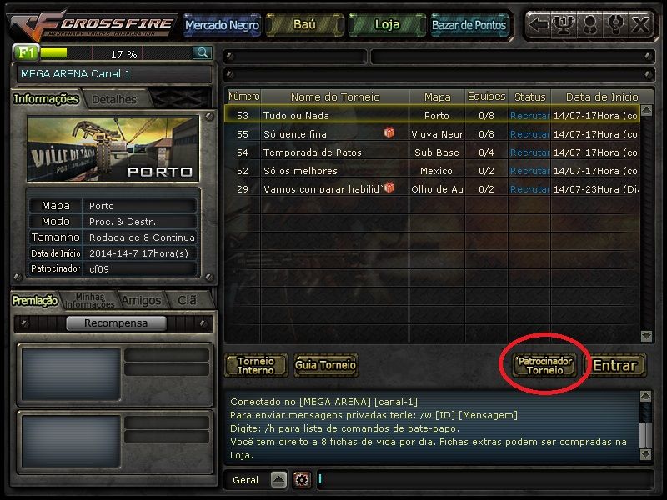Select the Temporada de Patos tournament row
The image size is (667, 500).
[432, 152]
